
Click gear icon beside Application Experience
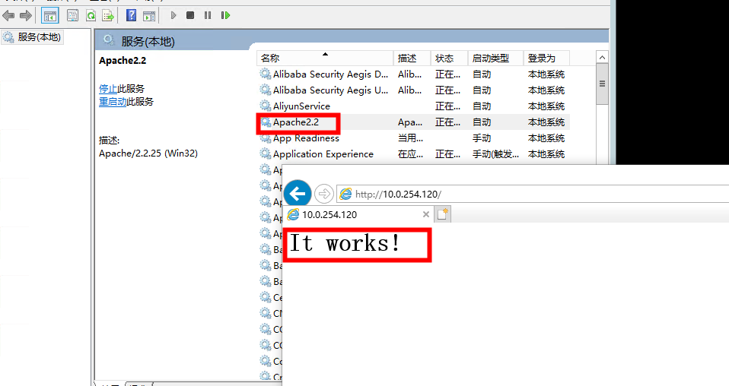(x=266, y=153)
